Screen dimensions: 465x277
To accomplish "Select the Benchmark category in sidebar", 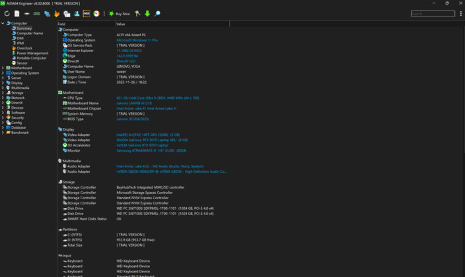I will pyautogui.click(x=20, y=133).
